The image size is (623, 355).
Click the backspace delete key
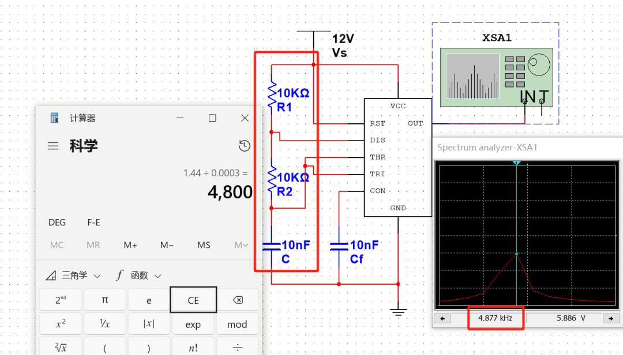coord(237,300)
